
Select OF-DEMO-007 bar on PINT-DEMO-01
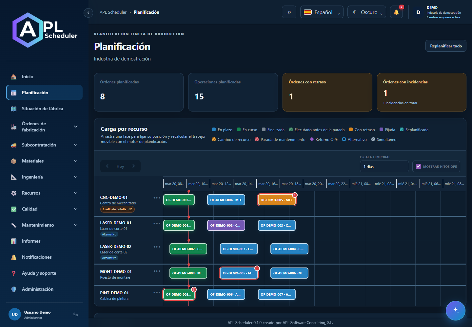coord(277,294)
